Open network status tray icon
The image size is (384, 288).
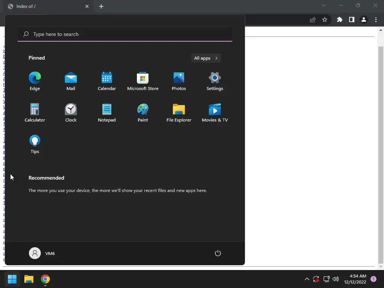(326, 279)
